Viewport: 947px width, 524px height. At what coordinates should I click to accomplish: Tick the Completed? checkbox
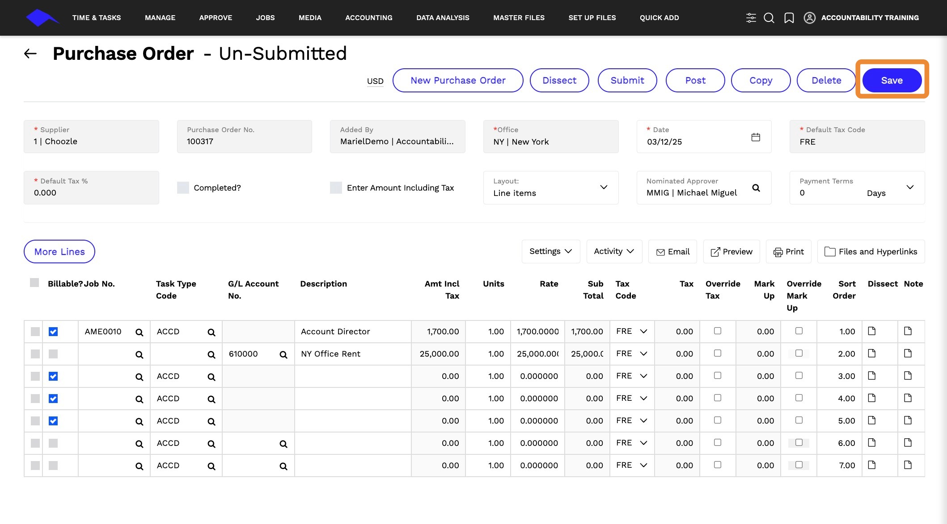[183, 187]
